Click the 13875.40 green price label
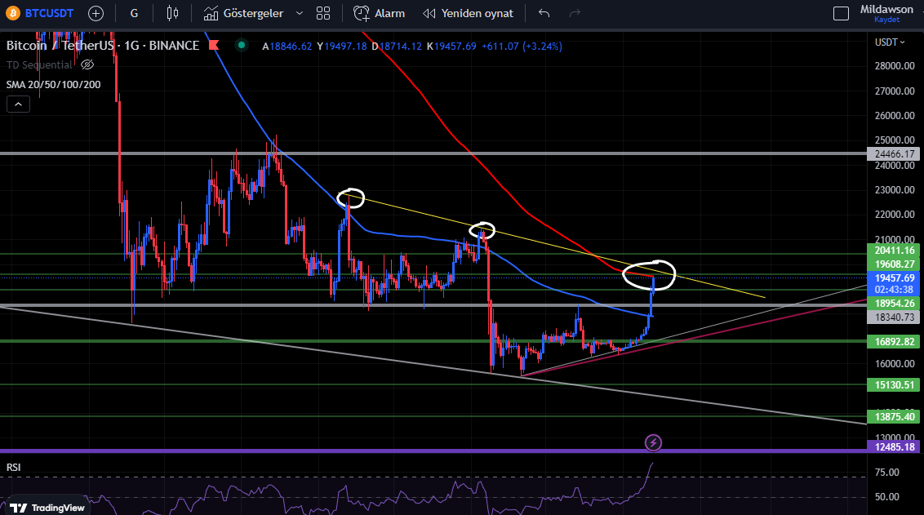Viewport: 924px width, 515px height. point(894,417)
